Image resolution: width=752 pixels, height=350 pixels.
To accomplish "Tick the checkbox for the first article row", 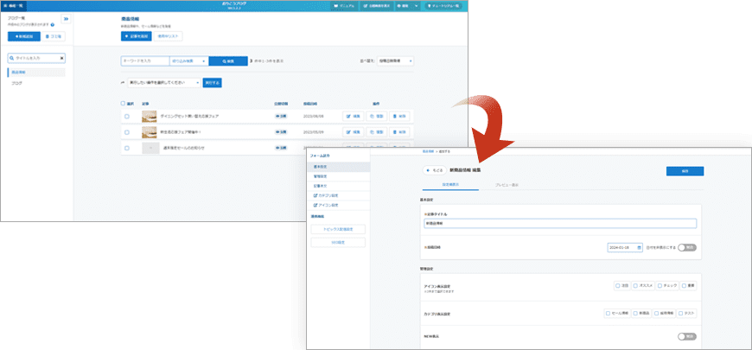I will [126, 115].
